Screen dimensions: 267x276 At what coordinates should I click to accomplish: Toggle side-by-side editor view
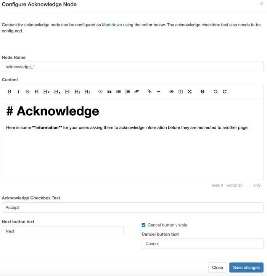(x=180, y=92)
